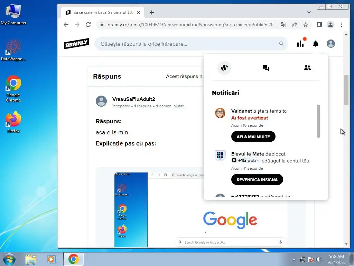
Task: Close the Brainly browser tab
Action: click(x=139, y=12)
